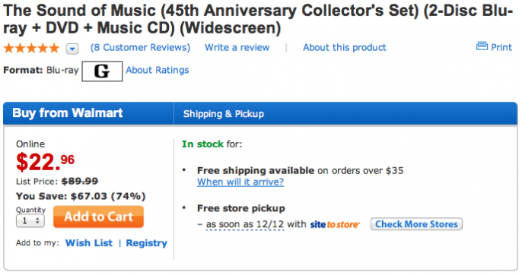This screenshot has width=522, height=275.
Task: Click When will it arrive link
Action: tap(240, 182)
